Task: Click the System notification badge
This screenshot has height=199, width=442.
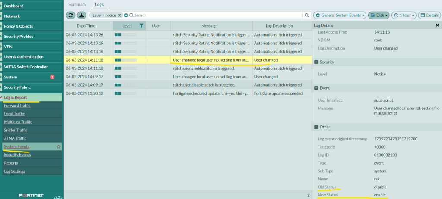Action: (x=52, y=77)
